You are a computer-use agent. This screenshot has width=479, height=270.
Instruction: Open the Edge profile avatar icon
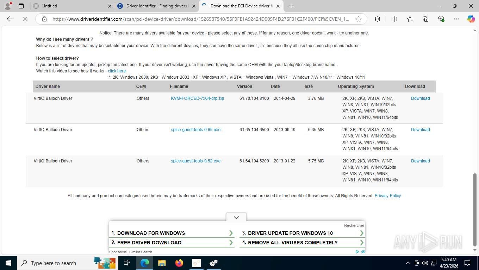click(7, 6)
